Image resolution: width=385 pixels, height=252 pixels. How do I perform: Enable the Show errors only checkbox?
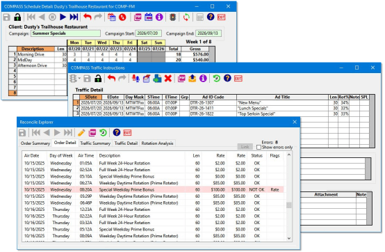pyautogui.click(x=259, y=148)
